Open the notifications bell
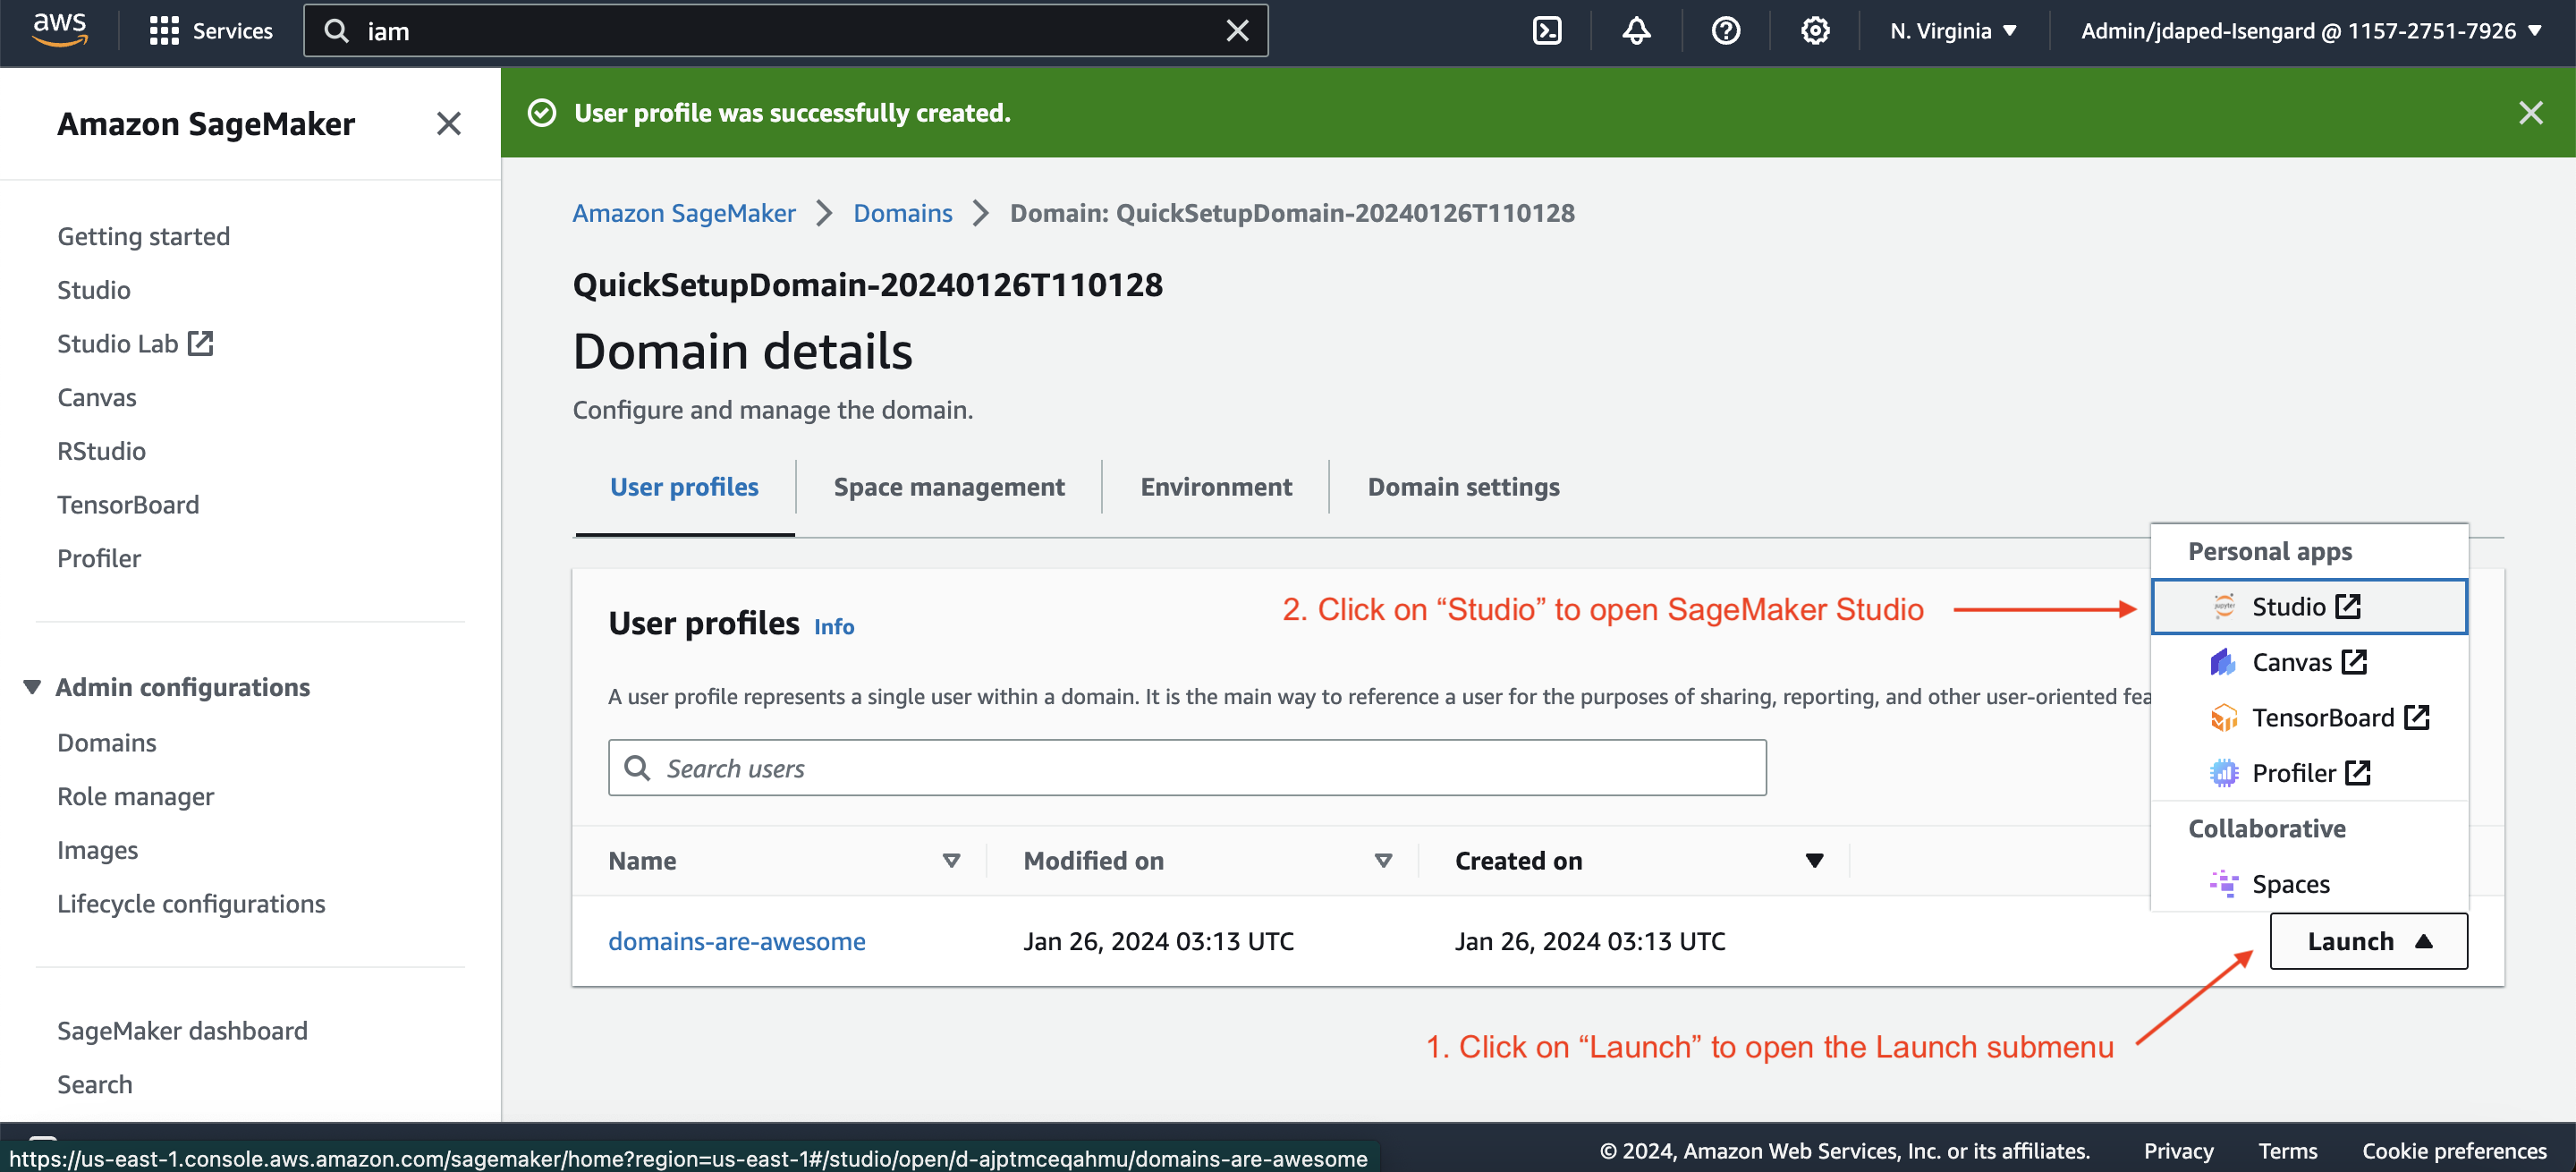Screen dimensions: 2576x1172 [1635, 31]
